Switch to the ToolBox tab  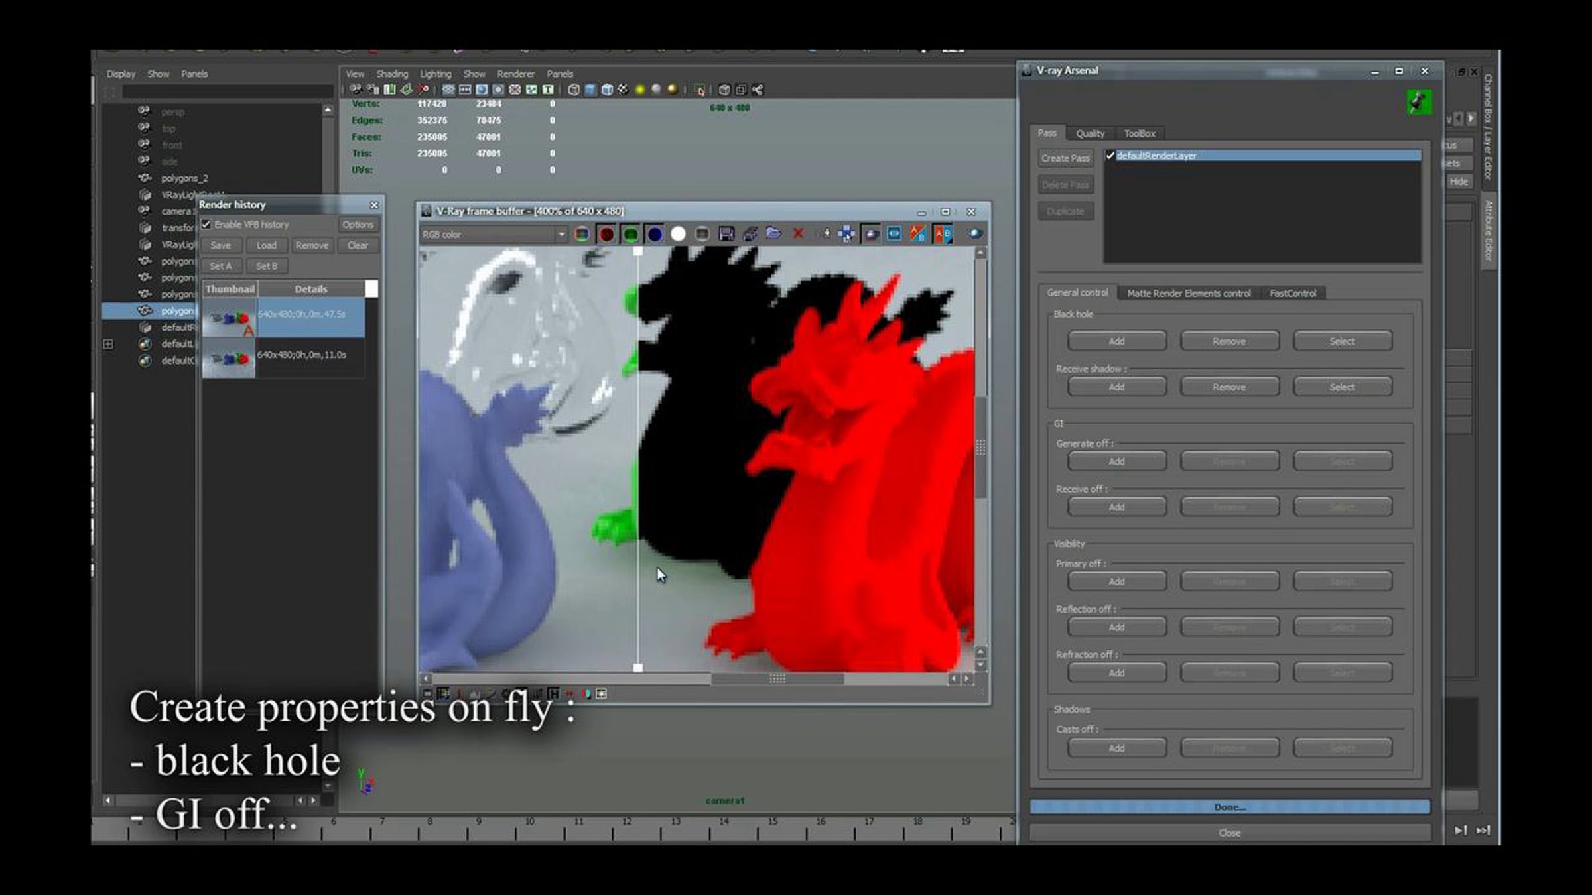coord(1139,133)
